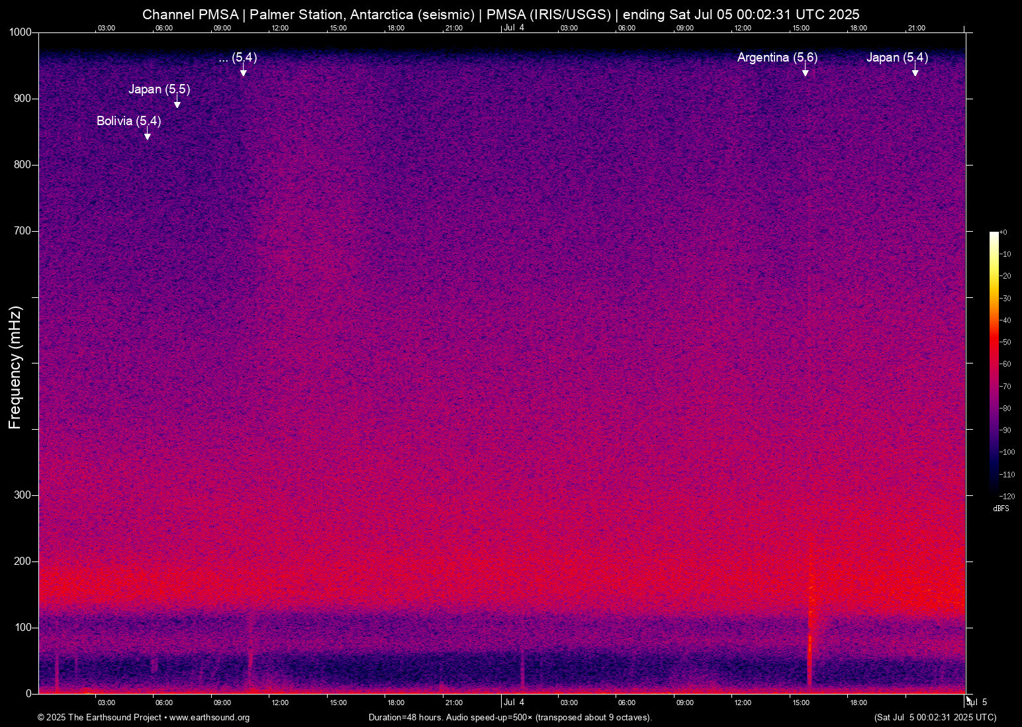
Task: Click the "800" frequency axis label
Action: click(23, 165)
